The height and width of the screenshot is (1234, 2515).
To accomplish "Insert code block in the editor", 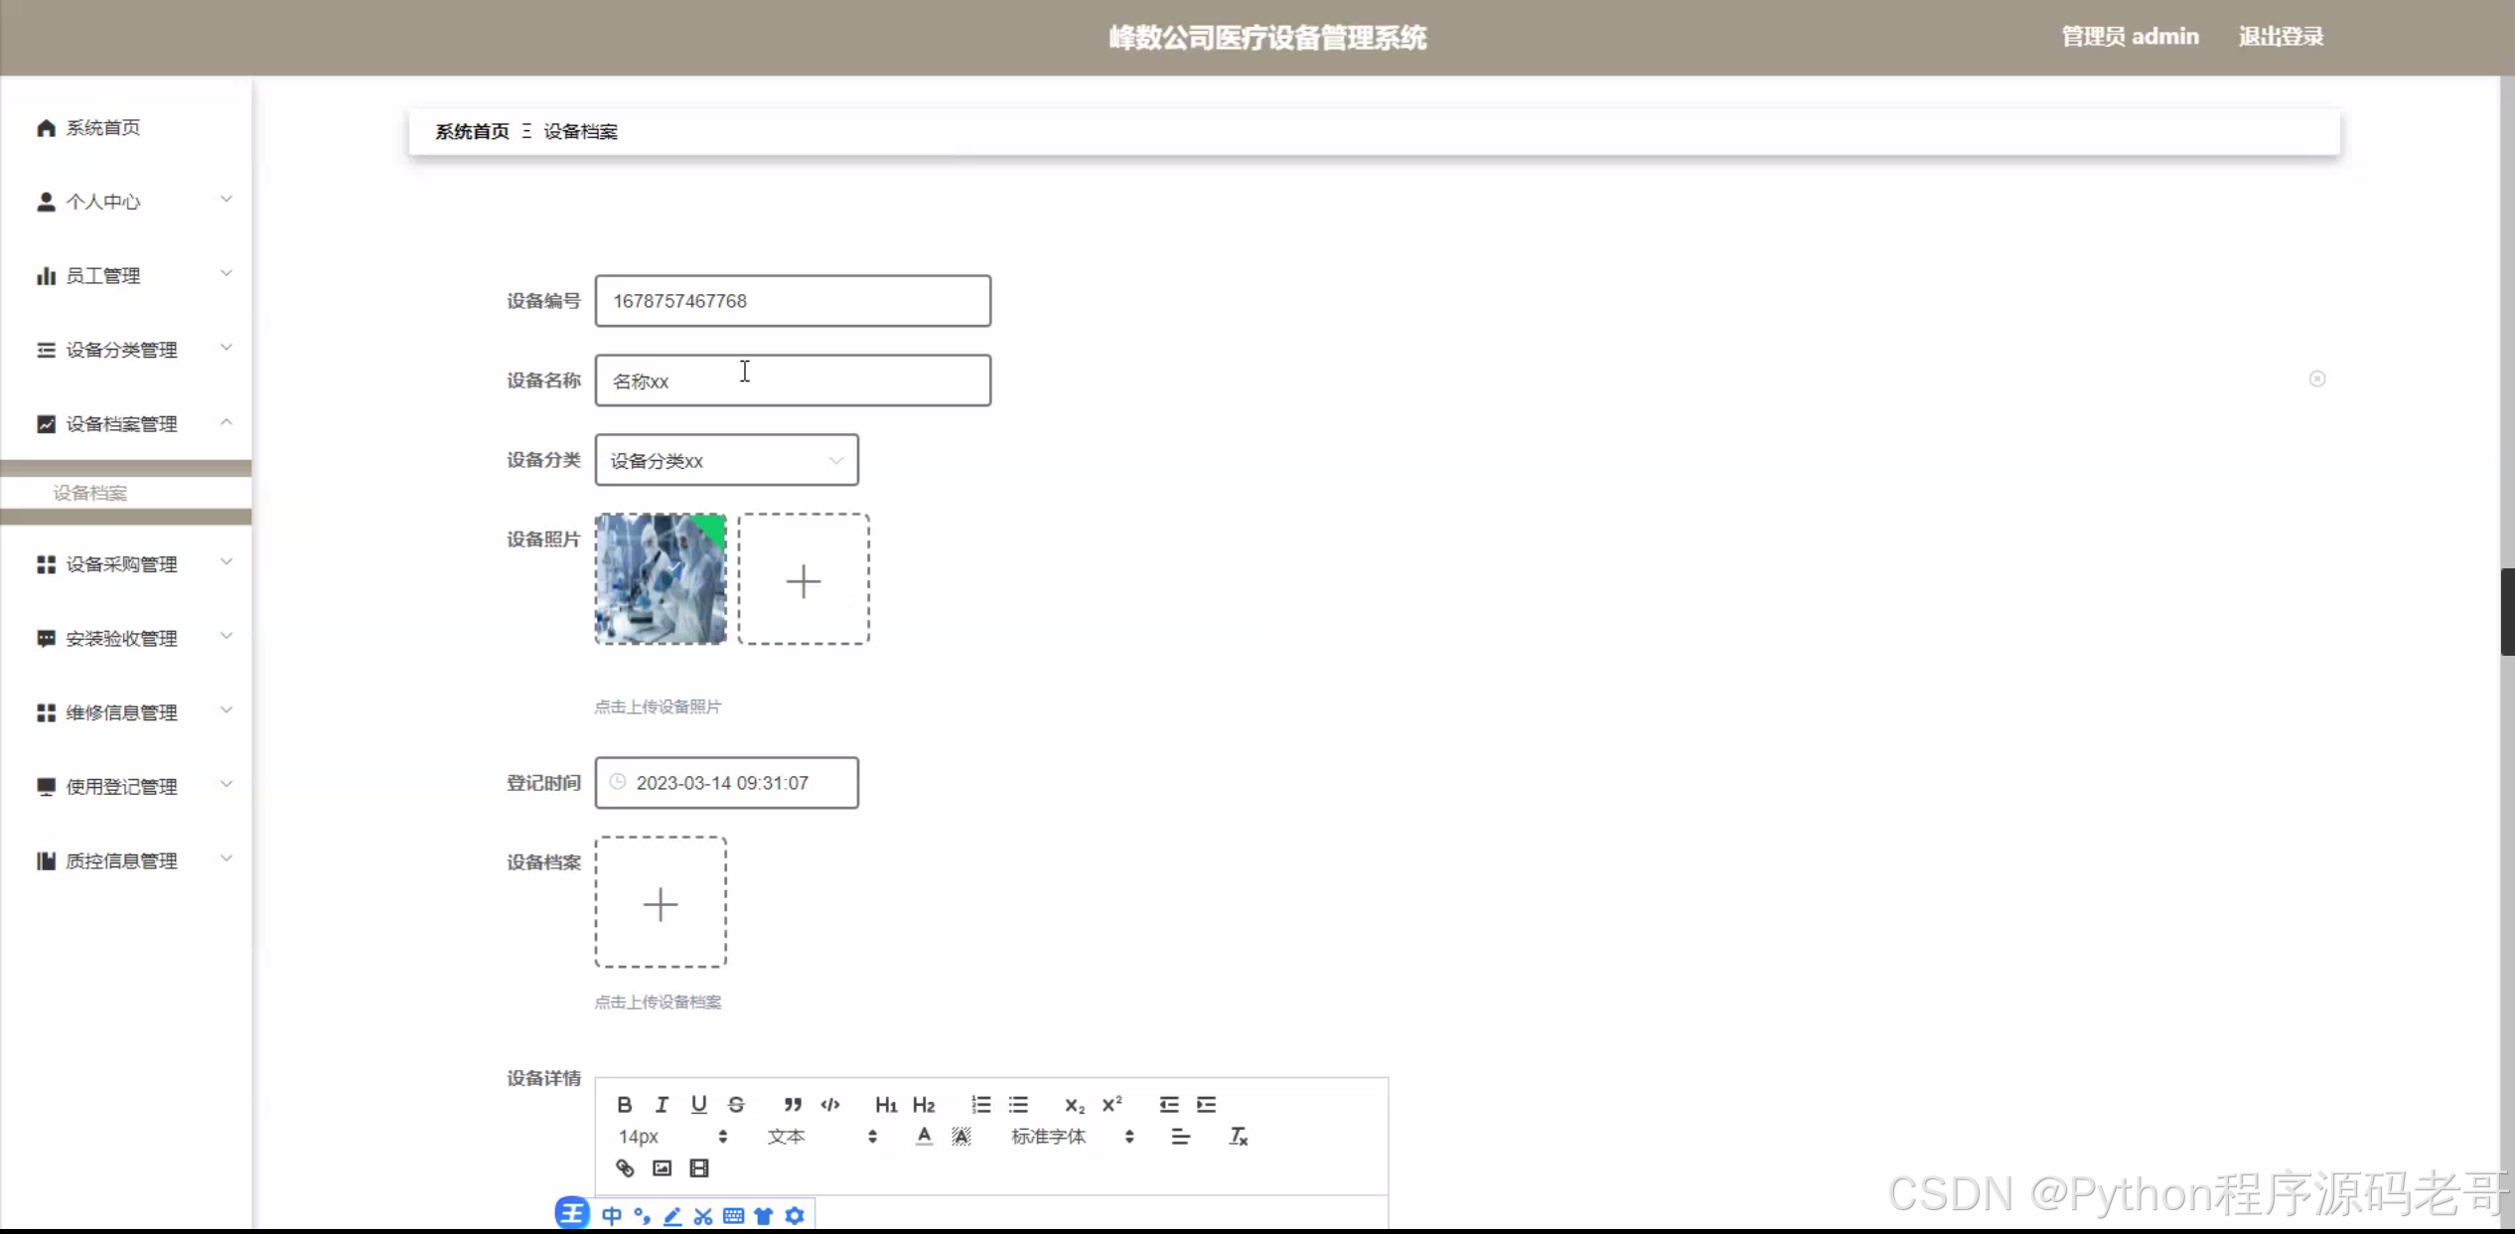I will click(830, 1104).
